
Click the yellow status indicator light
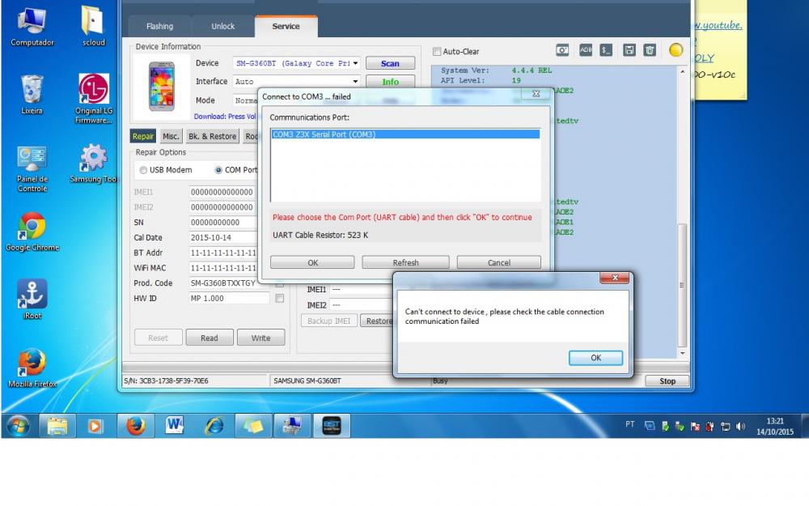676,49
